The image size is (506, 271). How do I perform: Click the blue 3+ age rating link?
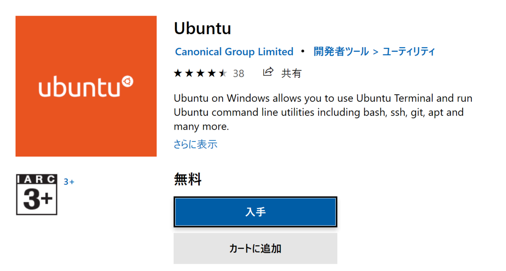[x=69, y=182]
